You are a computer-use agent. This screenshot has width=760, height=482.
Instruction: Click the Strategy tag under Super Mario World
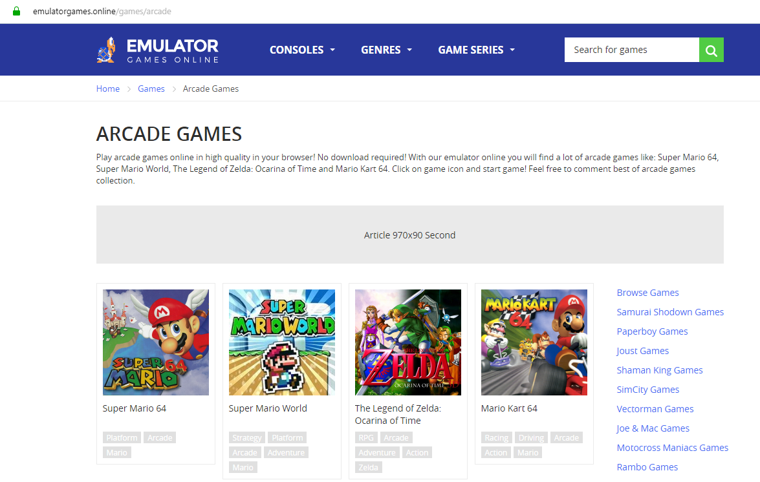tap(247, 438)
